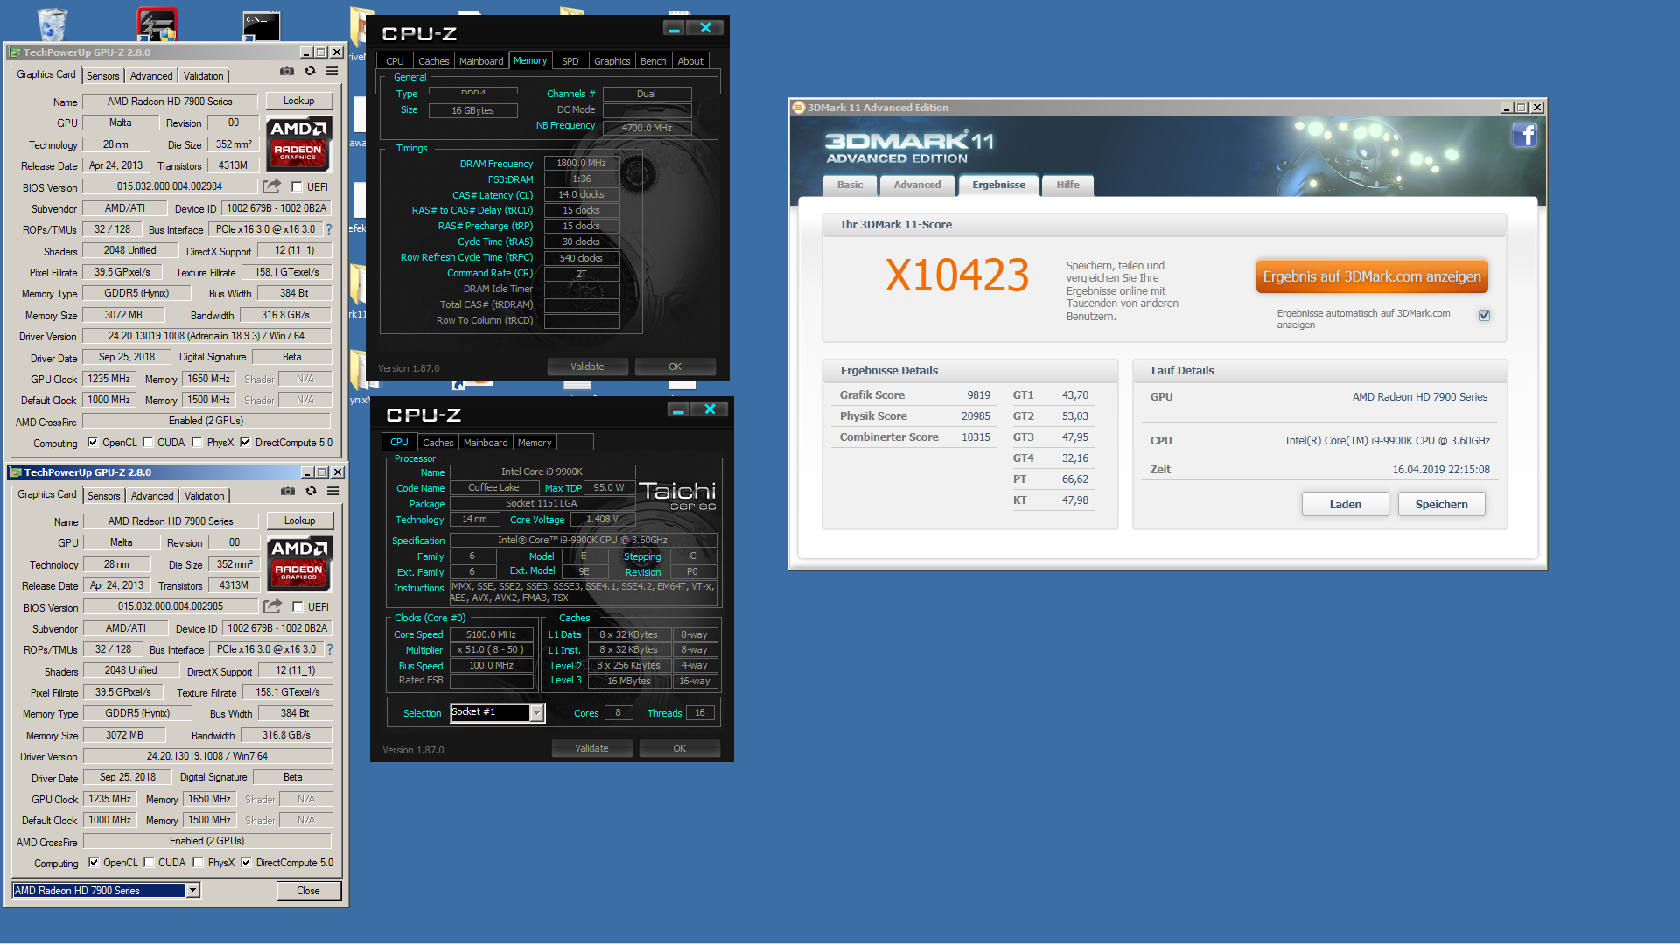Switch to Sensors tab in the upper GPU-Z window

point(102,76)
